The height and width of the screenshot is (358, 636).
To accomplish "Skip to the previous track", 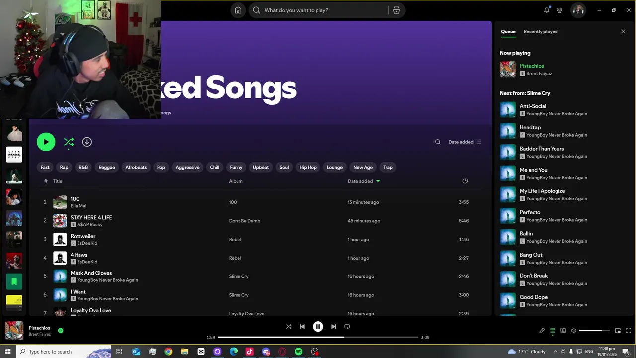I will tap(302, 327).
